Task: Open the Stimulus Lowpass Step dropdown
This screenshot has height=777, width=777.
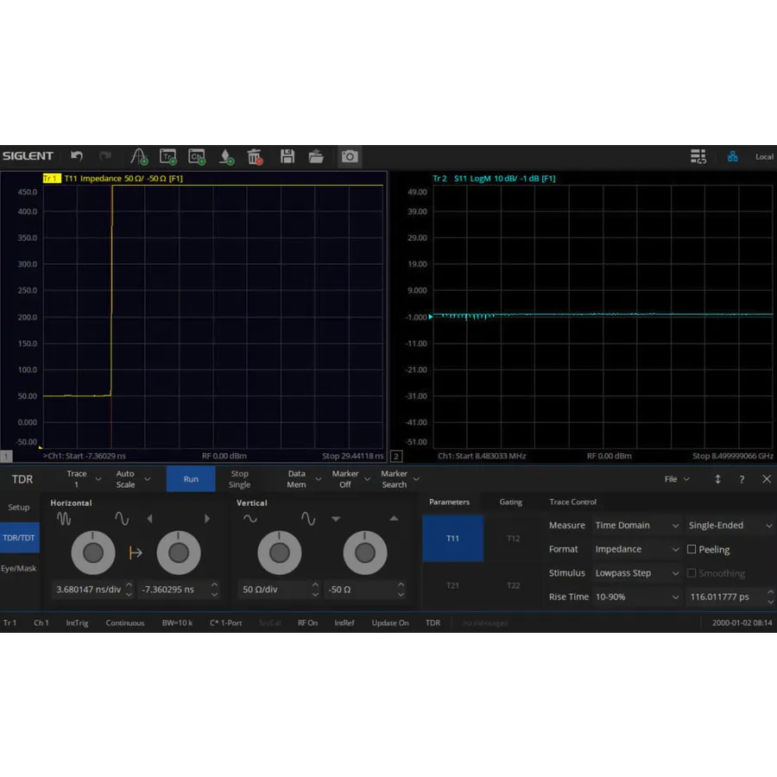Action: click(636, 572)
